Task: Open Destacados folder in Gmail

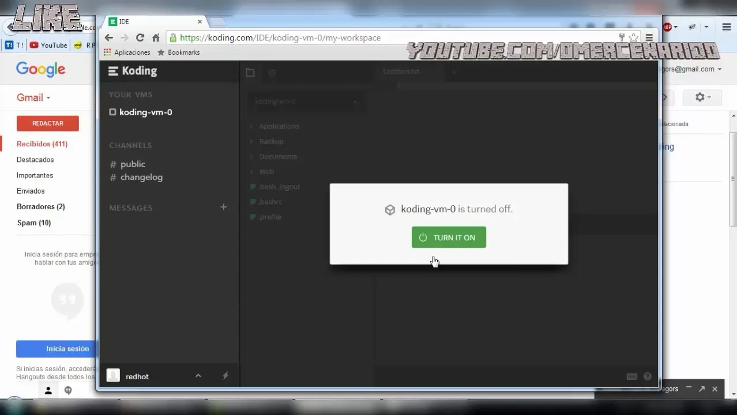Action: pyautogui.click(x=35, y=160)
